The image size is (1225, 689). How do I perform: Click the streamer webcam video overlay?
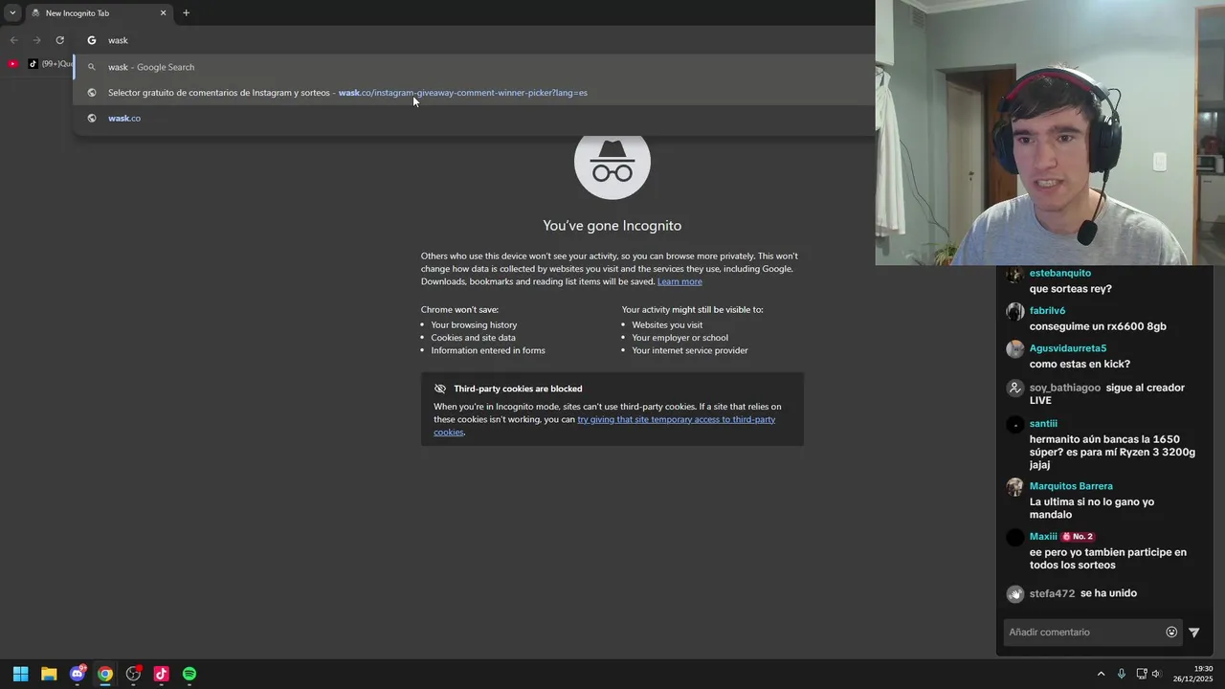(1050, 132)
